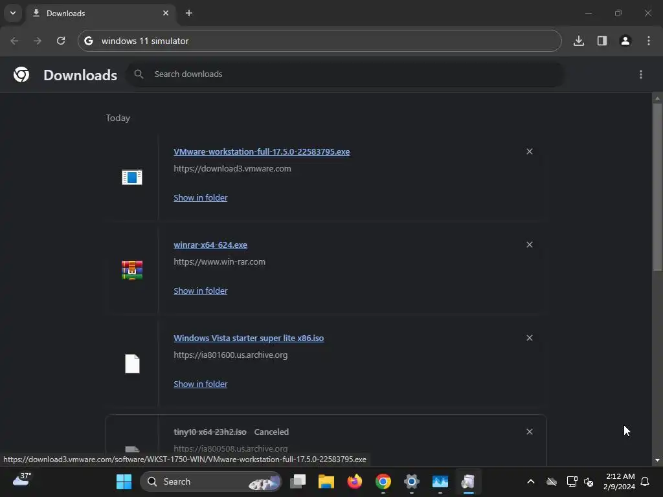Click the OneDrive cloud tray icon
The height and width of the screenshot is (497, 663).
552,481
